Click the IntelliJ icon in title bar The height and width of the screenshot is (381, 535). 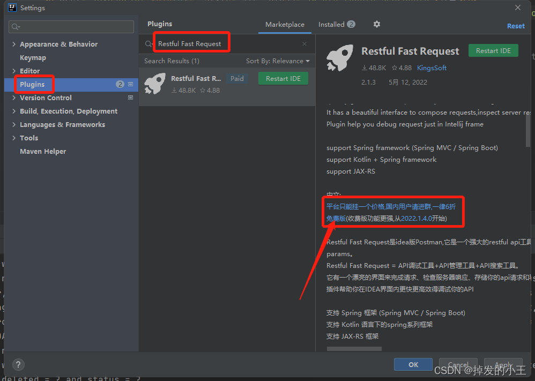[12, 8]
